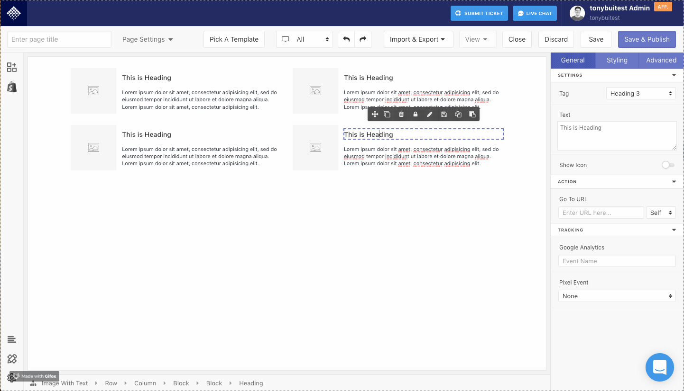Switch to the General tab
This screenshot has height=391, width=684.
(x=573, y=60)
